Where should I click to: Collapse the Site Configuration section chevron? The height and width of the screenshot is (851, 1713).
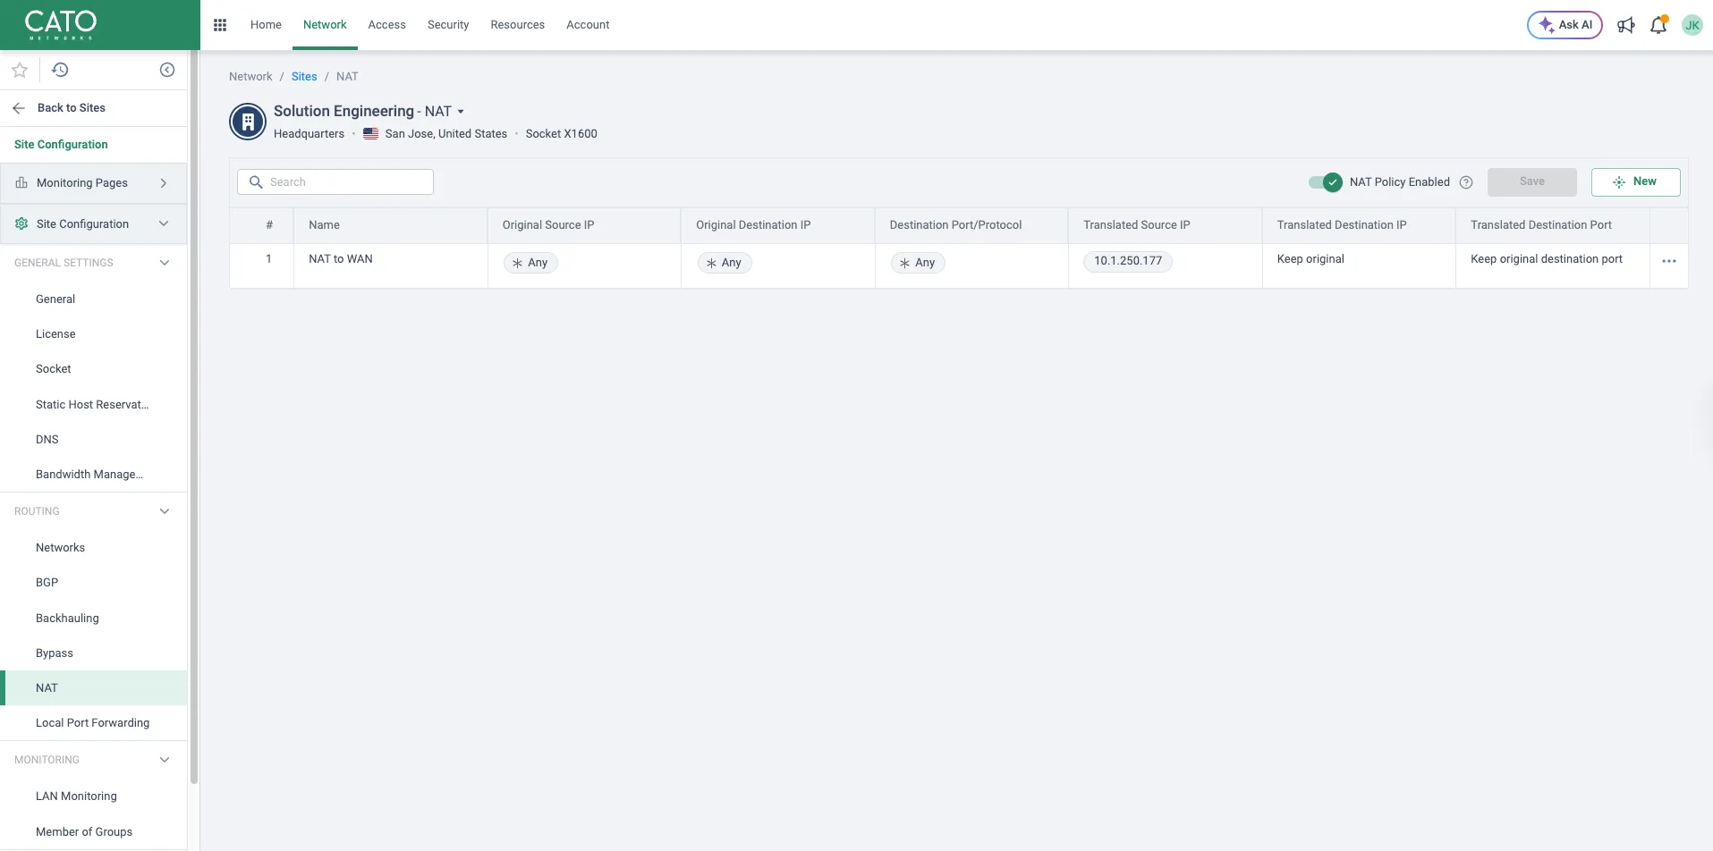[x=164, y=223]
